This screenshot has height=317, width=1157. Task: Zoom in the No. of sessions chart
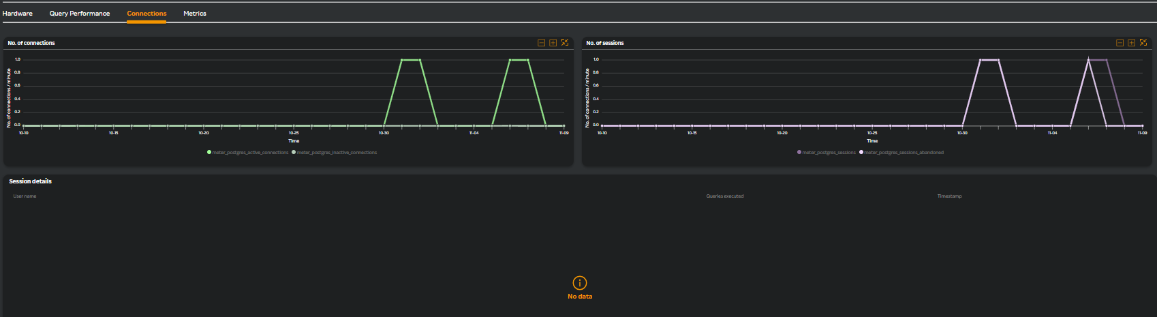[x=1131, y=43]
